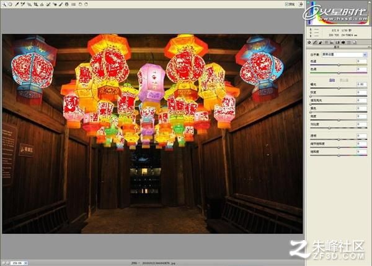Open the Lens Corrections panel tab
This screenshot has width=372, height=266.
tap(337, 42)
